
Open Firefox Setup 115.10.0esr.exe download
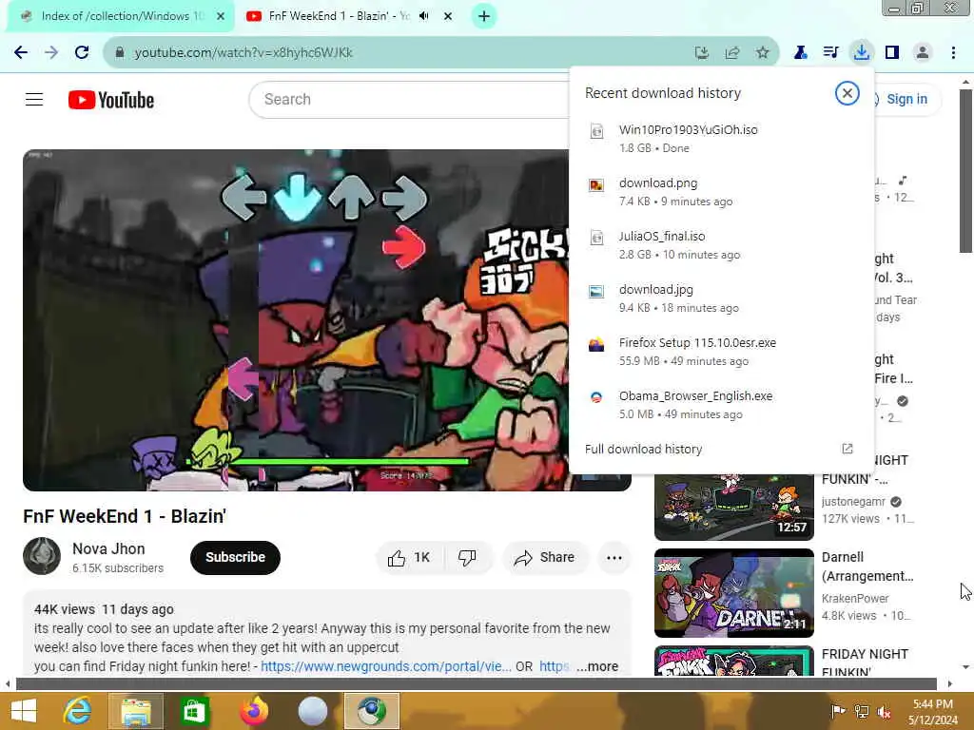click(721, 352)
